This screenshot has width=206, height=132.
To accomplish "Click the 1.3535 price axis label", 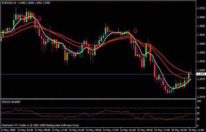I will coord(201,61).
